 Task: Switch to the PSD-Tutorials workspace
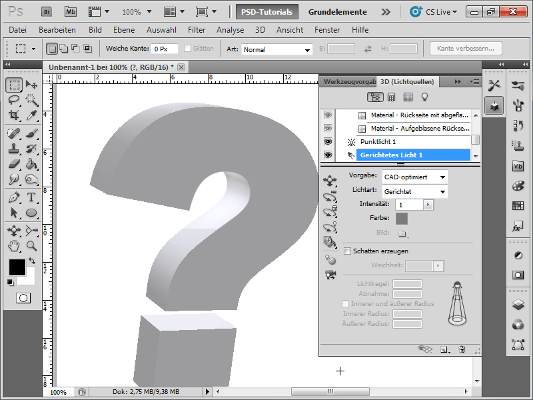click(267, 12)
